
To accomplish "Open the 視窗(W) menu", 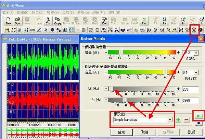I will (99, 13).
